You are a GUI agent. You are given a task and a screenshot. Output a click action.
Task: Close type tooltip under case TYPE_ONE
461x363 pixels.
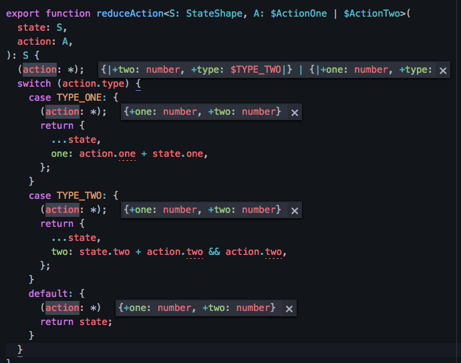point(295,113)
